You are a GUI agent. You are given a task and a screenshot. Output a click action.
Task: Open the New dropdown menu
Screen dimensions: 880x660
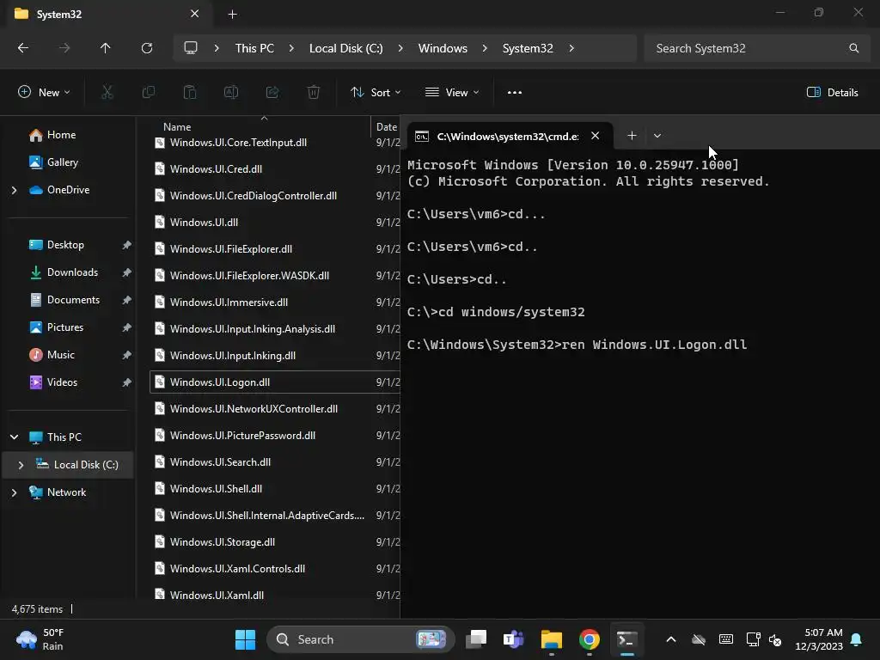(x=45, y=92)
